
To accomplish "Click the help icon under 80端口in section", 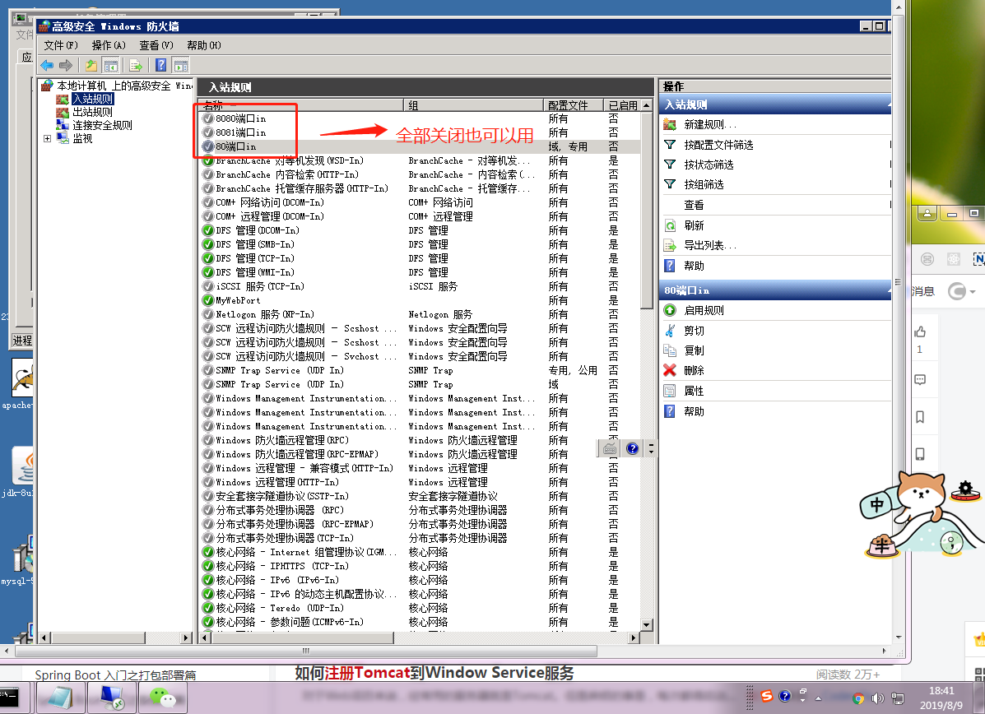I will pos(670,411).
